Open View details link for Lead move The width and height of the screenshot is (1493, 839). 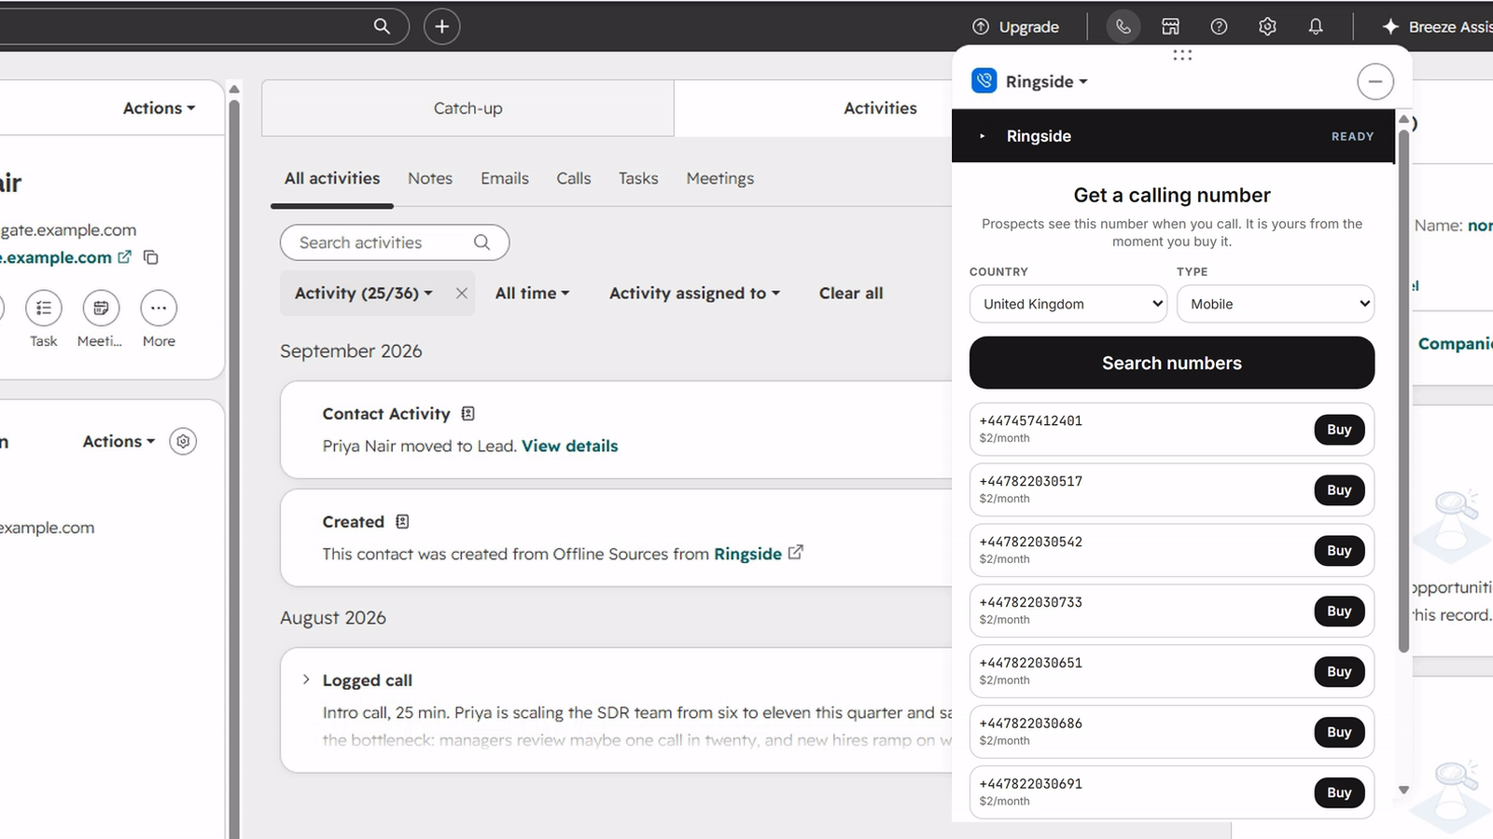coord(570,446)
